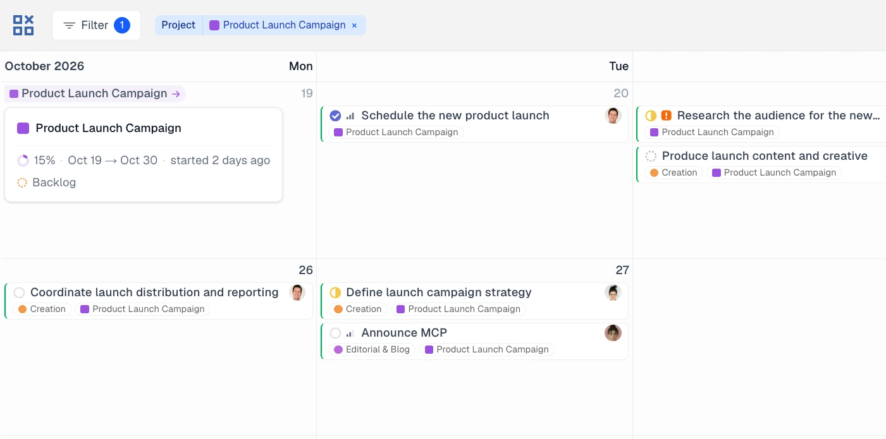The height and width of the screenshot is (439, 886).
Task: Select day 27 in the calendar
Action: pyautogui.click(x=622, y=270)
